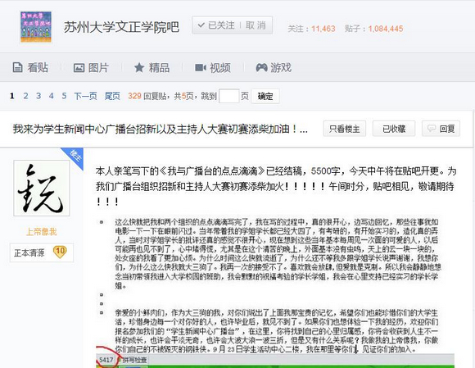Click the 苏州大学文正学院吧 forum avatar
Image resolution: width=475 pixels, height=368 pixels.
[36, 27]
